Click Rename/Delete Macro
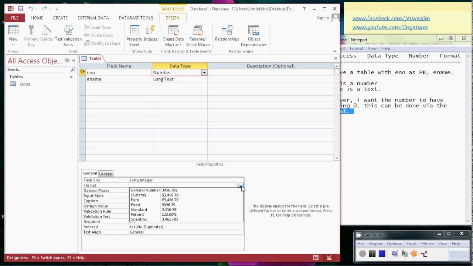Viewport: 473px width, 266px height. click(197, 36)
